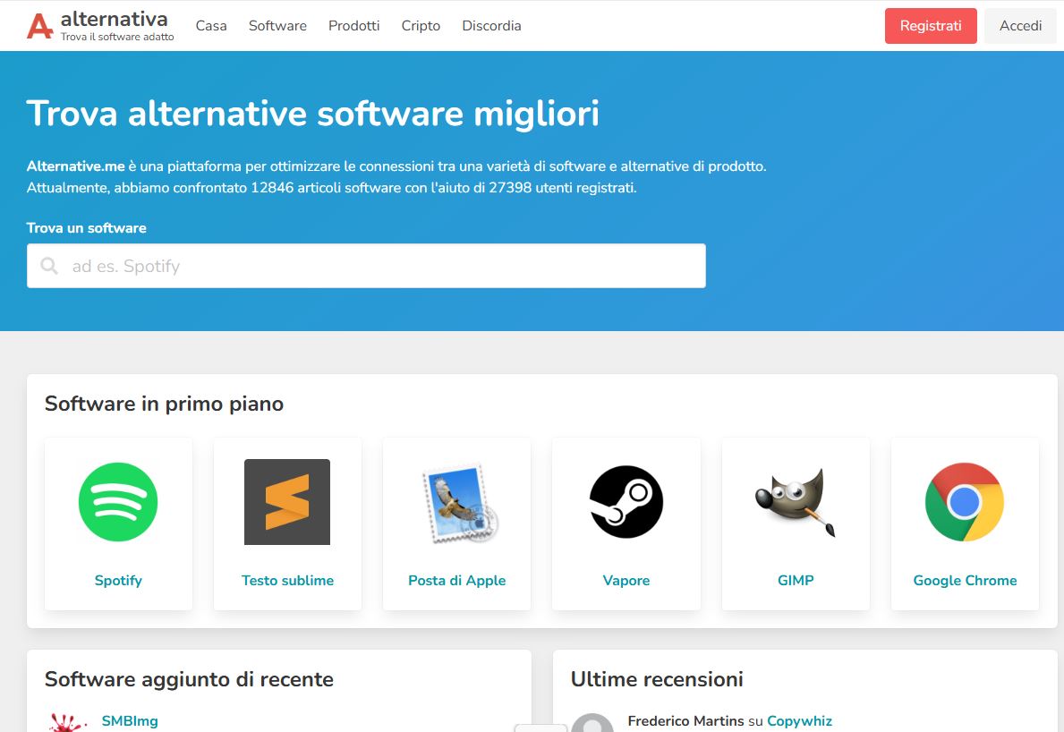Click the GIMP mascot icon

(x=796, y=502)
